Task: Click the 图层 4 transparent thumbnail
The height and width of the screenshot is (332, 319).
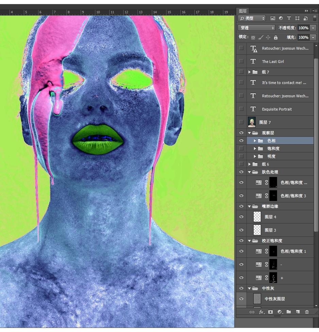Action: (x=257, y=217)
